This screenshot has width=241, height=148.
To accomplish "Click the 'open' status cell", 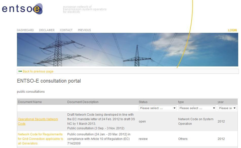I will pyautogui.click(x=142, y=121).
